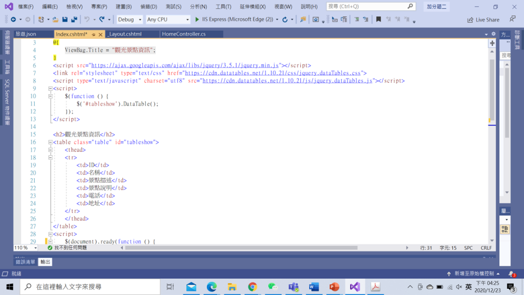The image size is (524, 295).
Task: Open the 工具(T) menu
Action: point(223,7)
